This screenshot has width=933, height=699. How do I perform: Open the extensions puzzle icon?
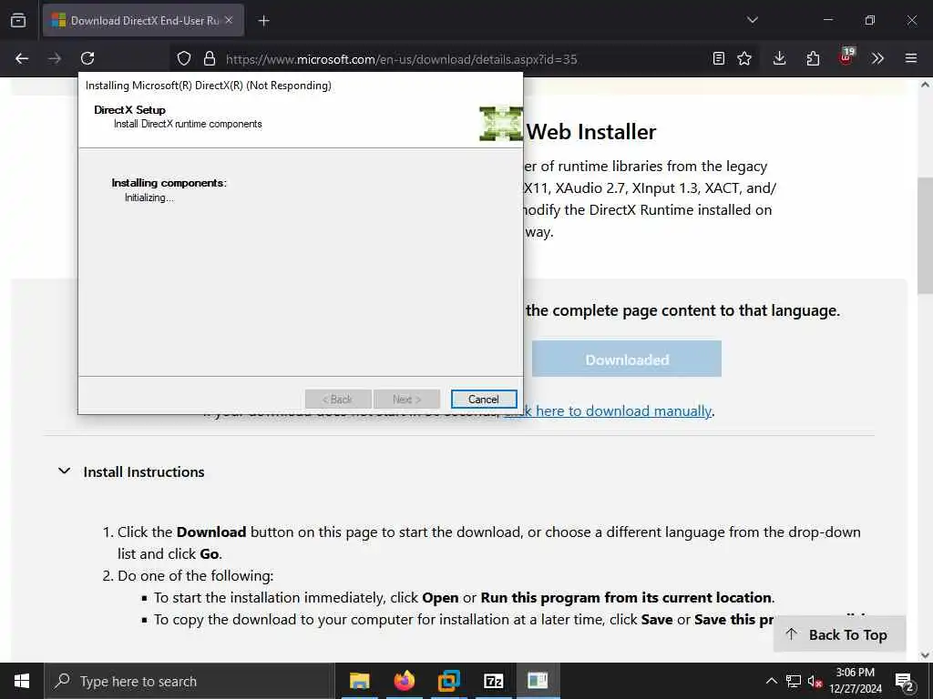click(813, 58)
